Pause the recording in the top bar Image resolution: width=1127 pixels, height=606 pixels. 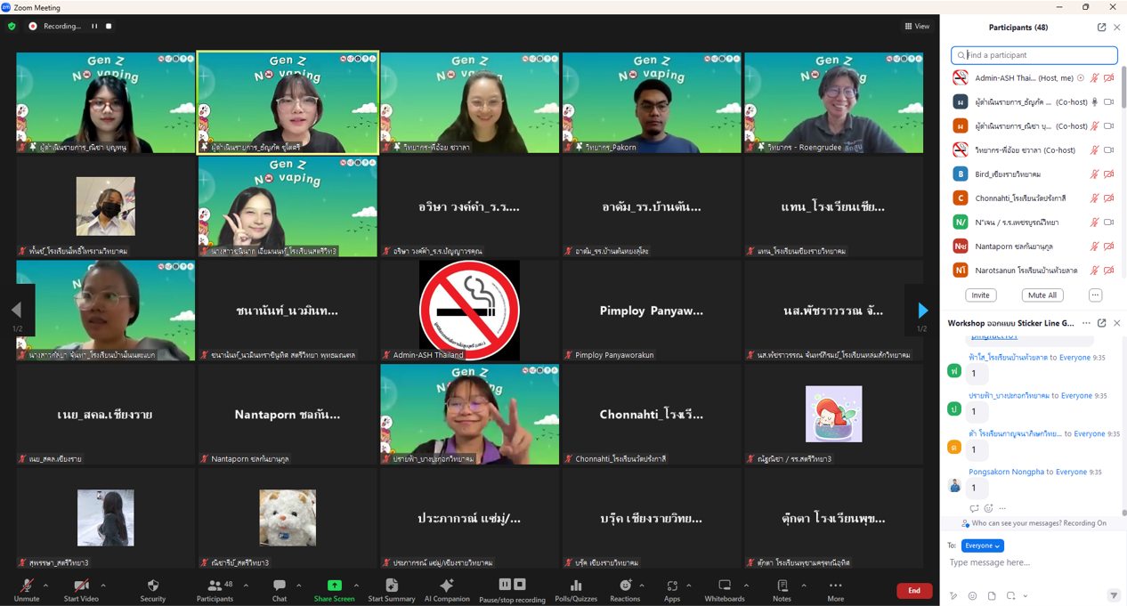pos(94,26)
